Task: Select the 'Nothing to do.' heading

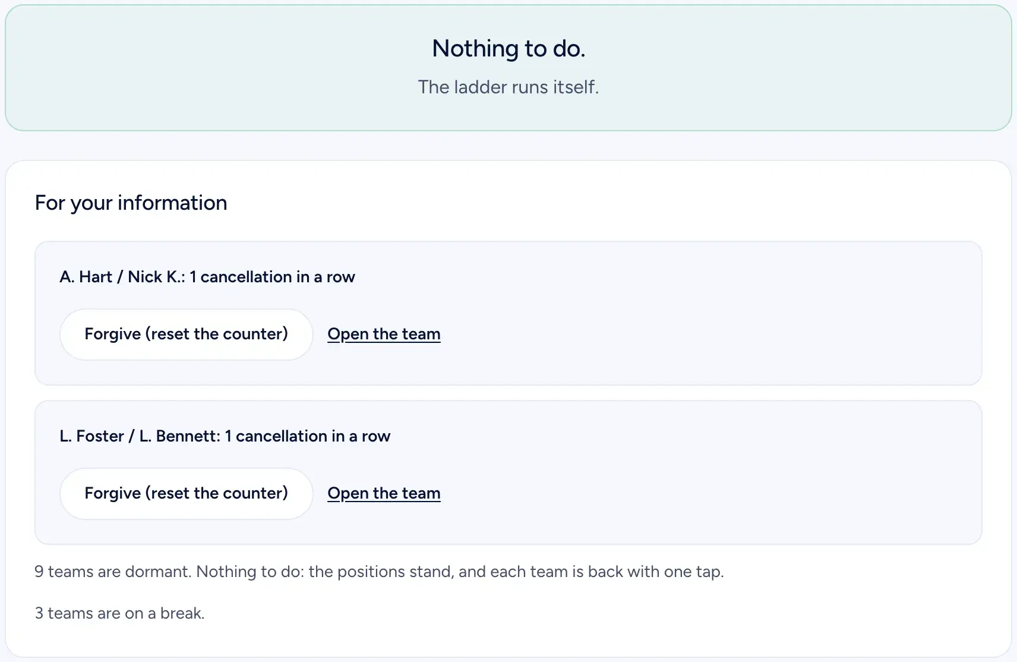Action: [x=508, y=49]
